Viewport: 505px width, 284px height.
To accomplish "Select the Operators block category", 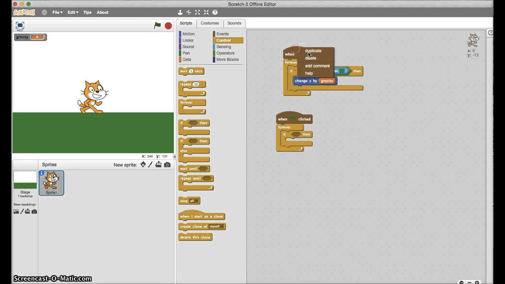I will (225, 53).
